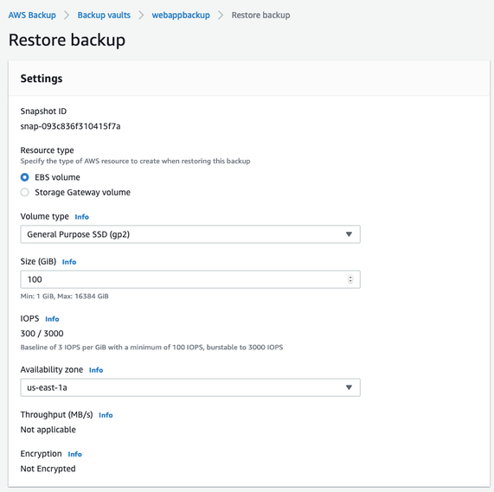The width and height of the screenshot is (494, 492).
Task: Expand the Availability zone dropdown
Action: 190,387
